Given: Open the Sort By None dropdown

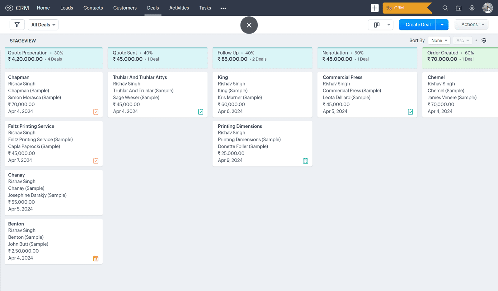Looking at the screenshot, I should [x=439, y=40].
